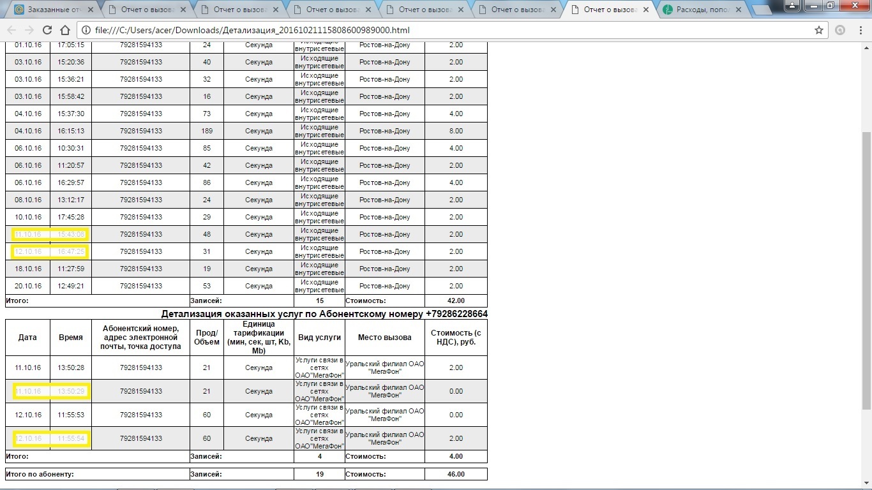Click the 'Абонентский номер, адрес электронной почты' header
The width and height of the screenshot is (872, 490).
click(x=140, y=338)
